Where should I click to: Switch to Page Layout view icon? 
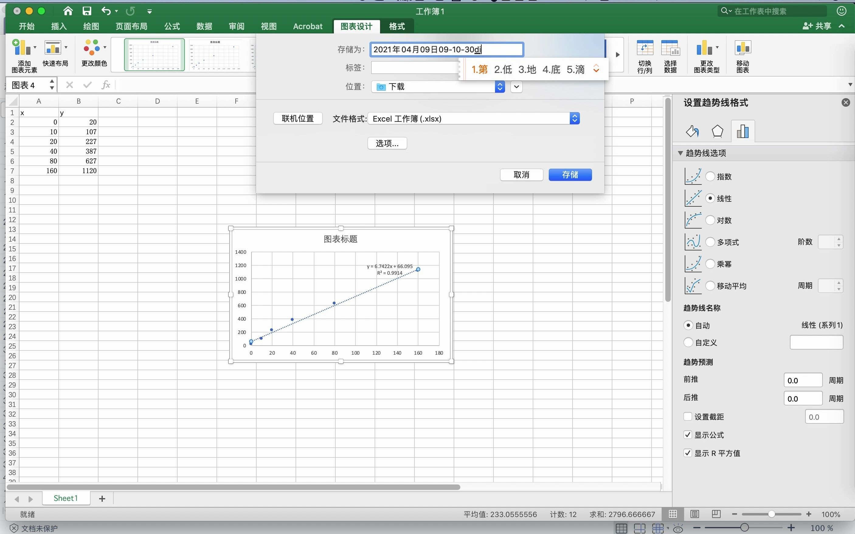pyautogui.click(x=694, y=514)
